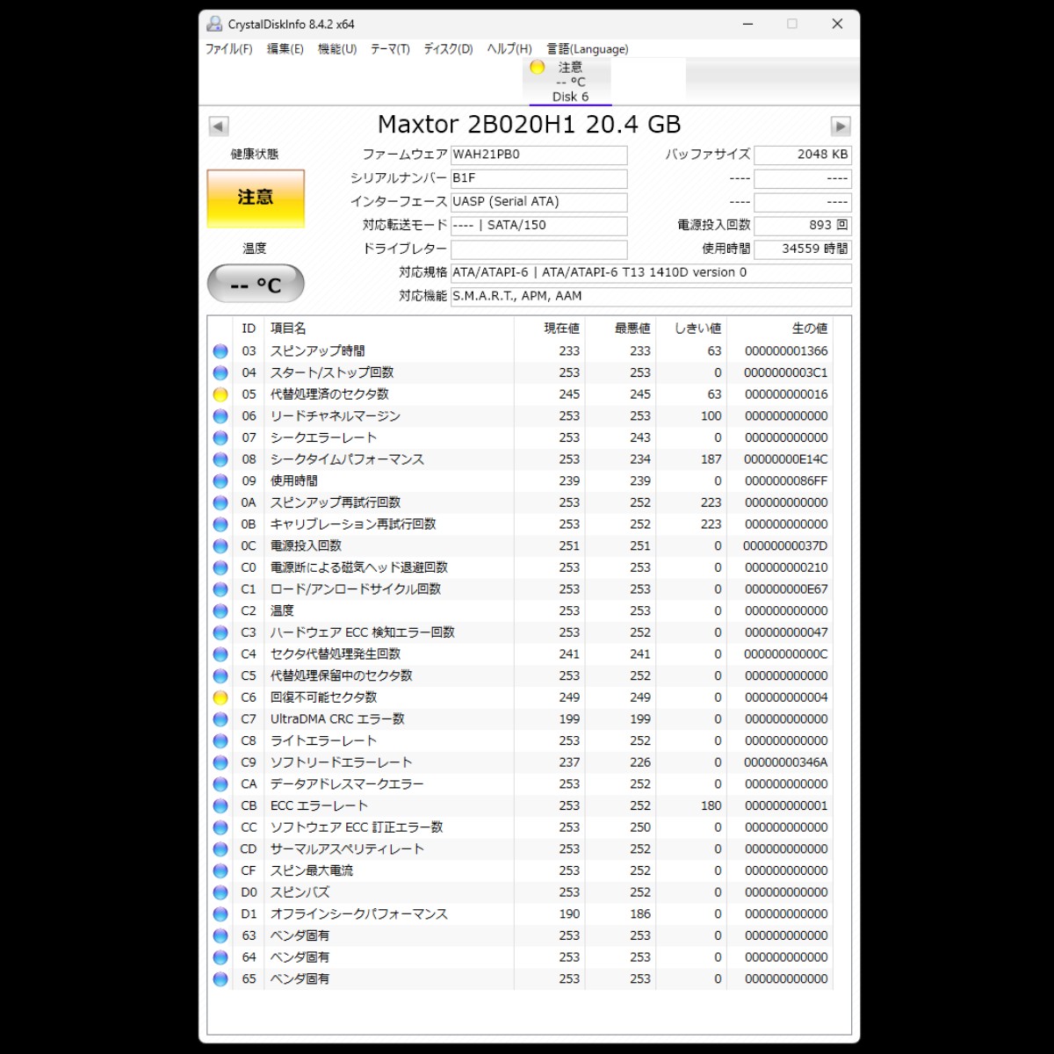1054x1054 pixels.
Task: Click the yellow status dot on Disk 6 tab
Action: click(x=538, y=67)
